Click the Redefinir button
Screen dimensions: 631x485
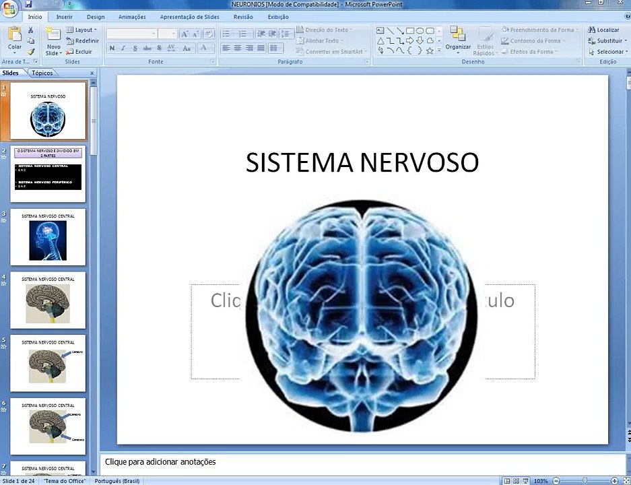point(83,40)
